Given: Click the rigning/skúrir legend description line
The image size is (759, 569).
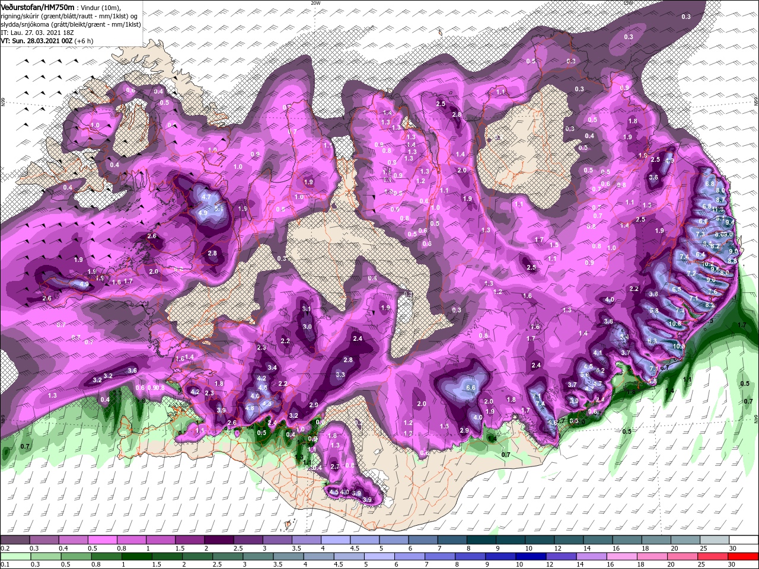Looking at the screenshot, I should [x=70, y=15].
